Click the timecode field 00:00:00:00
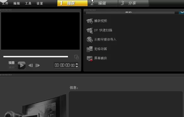 point(65,65)
